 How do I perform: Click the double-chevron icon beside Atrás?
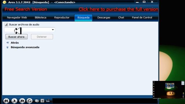click(x=8, y=42)
